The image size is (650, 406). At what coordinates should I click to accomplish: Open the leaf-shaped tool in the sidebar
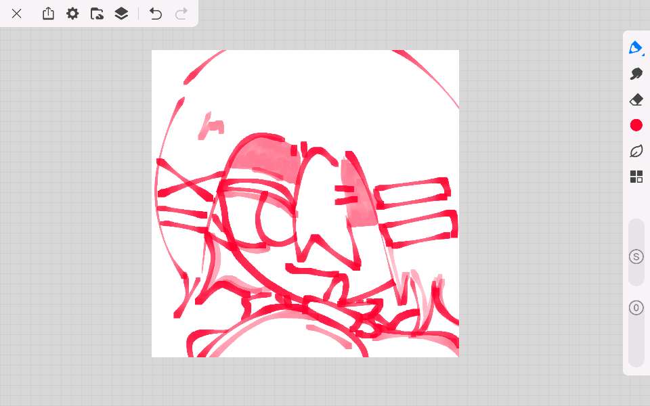(x=636, y=151)
